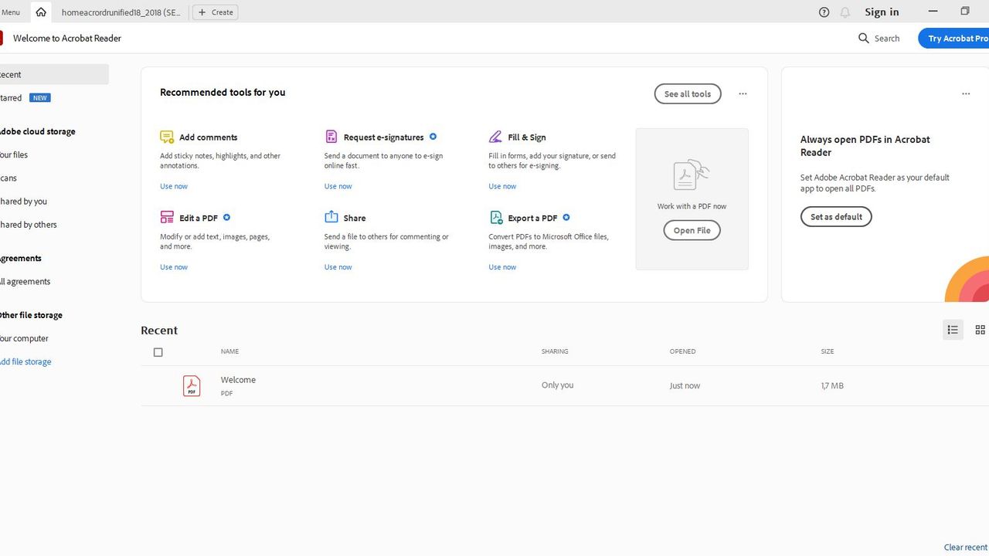Click Use now under Edit a PDF
Viewport: 989px width, 556px height.
[x=174, y=267]
